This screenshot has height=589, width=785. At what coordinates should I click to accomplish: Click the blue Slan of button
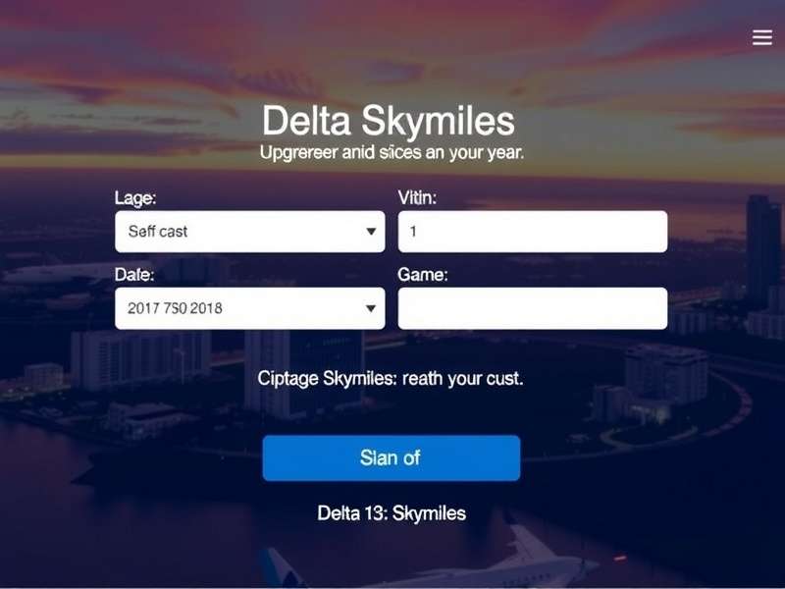392,457
